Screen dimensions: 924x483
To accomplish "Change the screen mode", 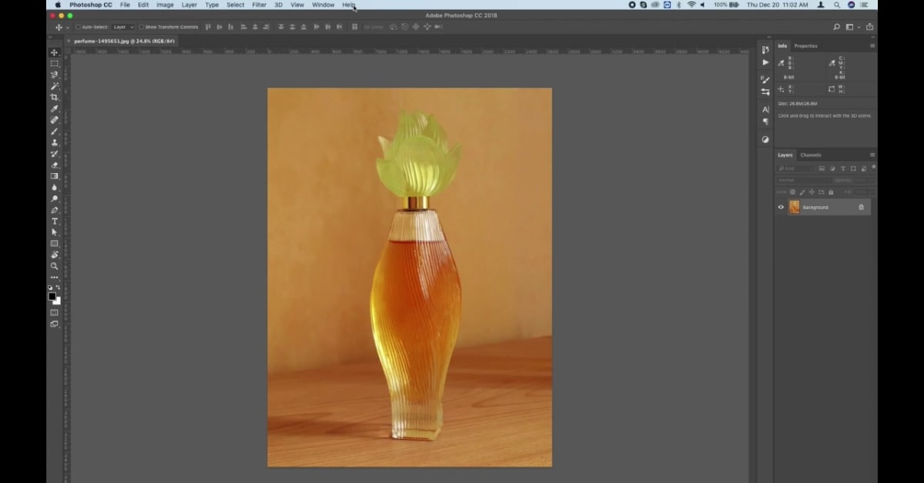I will (x=55, y=324).
